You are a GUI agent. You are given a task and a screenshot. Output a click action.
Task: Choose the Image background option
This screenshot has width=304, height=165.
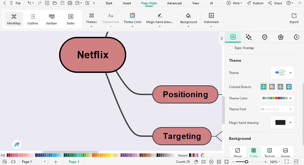pos(285,152)
